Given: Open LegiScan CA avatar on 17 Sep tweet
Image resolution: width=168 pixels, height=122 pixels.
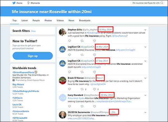Looking at the screenshot, I should pos(62,63).
